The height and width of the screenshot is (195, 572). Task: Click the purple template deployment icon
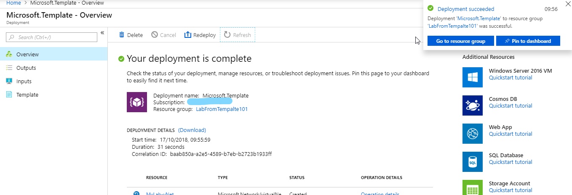(137, 102)
